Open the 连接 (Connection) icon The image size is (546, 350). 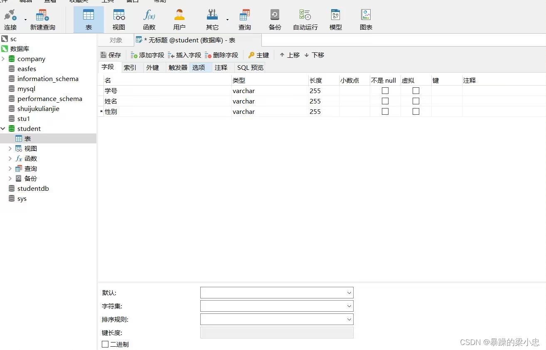point(10,19)
